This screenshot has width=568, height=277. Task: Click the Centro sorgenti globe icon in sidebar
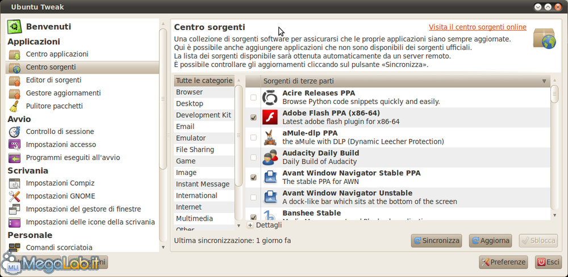coord(15,68)
